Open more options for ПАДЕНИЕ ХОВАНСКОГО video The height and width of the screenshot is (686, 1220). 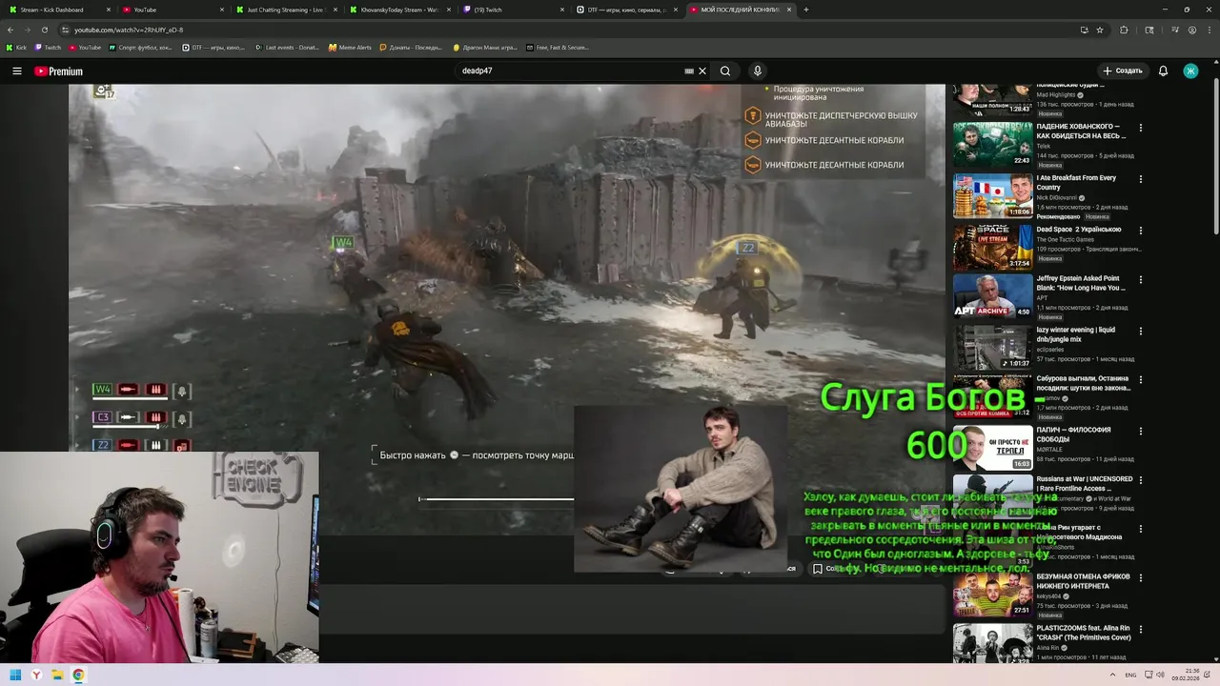click(x=1141, y=128)
